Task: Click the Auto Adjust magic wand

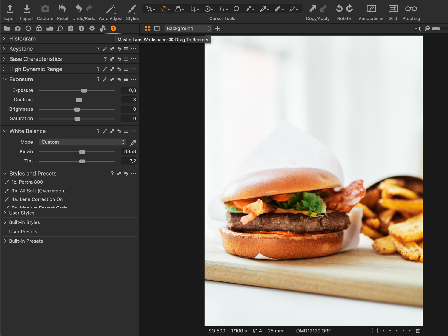Action: point(111,9)
